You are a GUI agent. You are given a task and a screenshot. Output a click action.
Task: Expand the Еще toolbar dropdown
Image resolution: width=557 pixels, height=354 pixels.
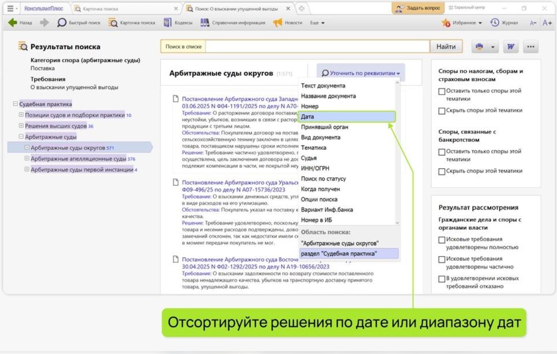click(x=317, y=23)
